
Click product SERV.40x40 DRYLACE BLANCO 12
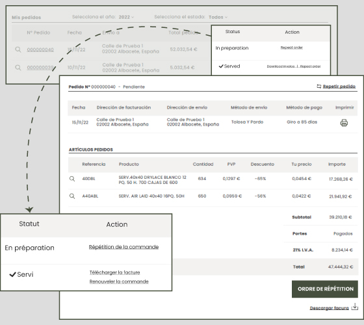(x=152, y=177)
